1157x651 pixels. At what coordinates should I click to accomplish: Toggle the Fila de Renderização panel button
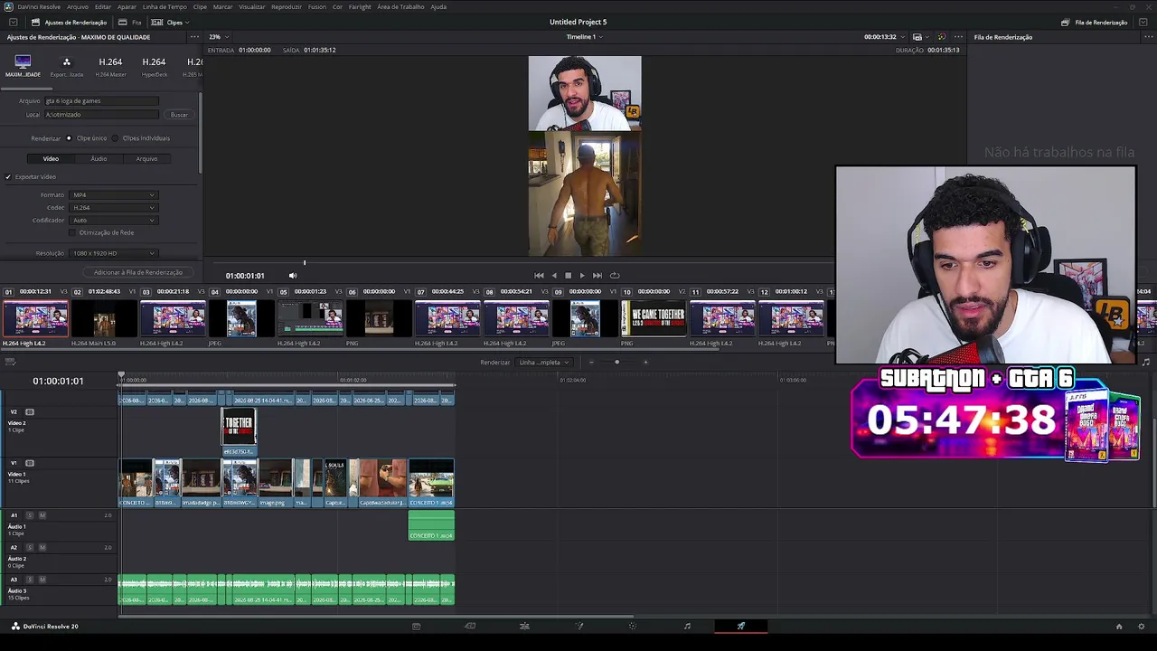click(x=1095, y=22)
